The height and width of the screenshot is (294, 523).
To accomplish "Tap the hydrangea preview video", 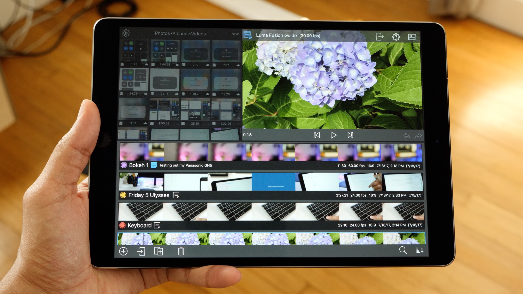I will pos(332,85).
